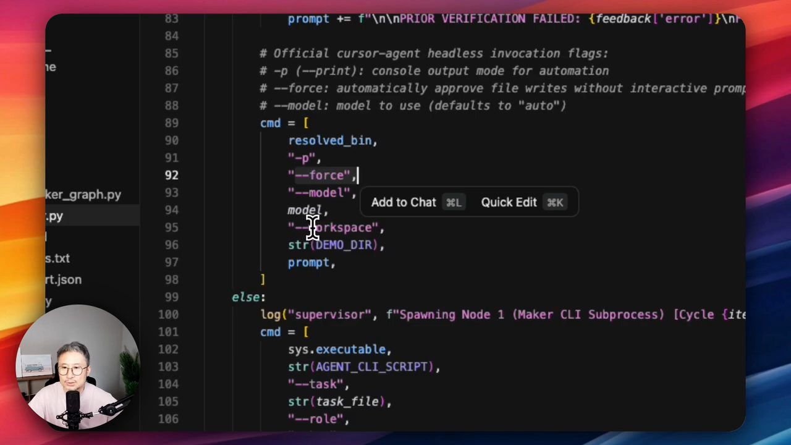Click the "-p (--print)" comment on line 86
Viewport: 791px width, 445px height.
click(x=434, y=71)
